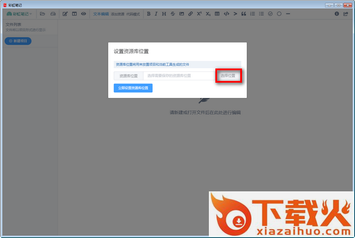The width and height of the screenshot is (355, 238).
Task: Insert a table using the grid icon
Action: click(217, 14)
